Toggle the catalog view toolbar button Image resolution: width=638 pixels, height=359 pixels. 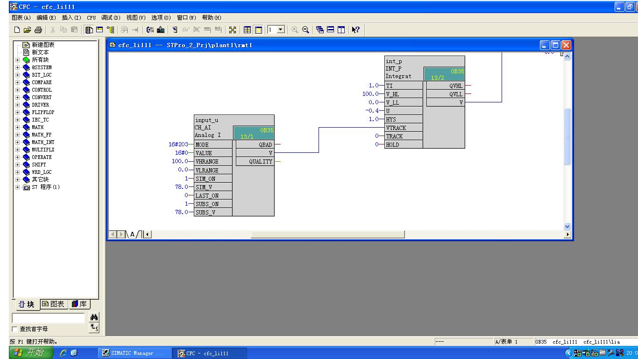[x=89, y=30]
